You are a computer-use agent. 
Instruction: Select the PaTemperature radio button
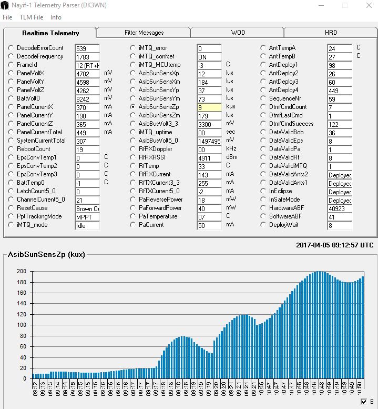coord(133,216)
